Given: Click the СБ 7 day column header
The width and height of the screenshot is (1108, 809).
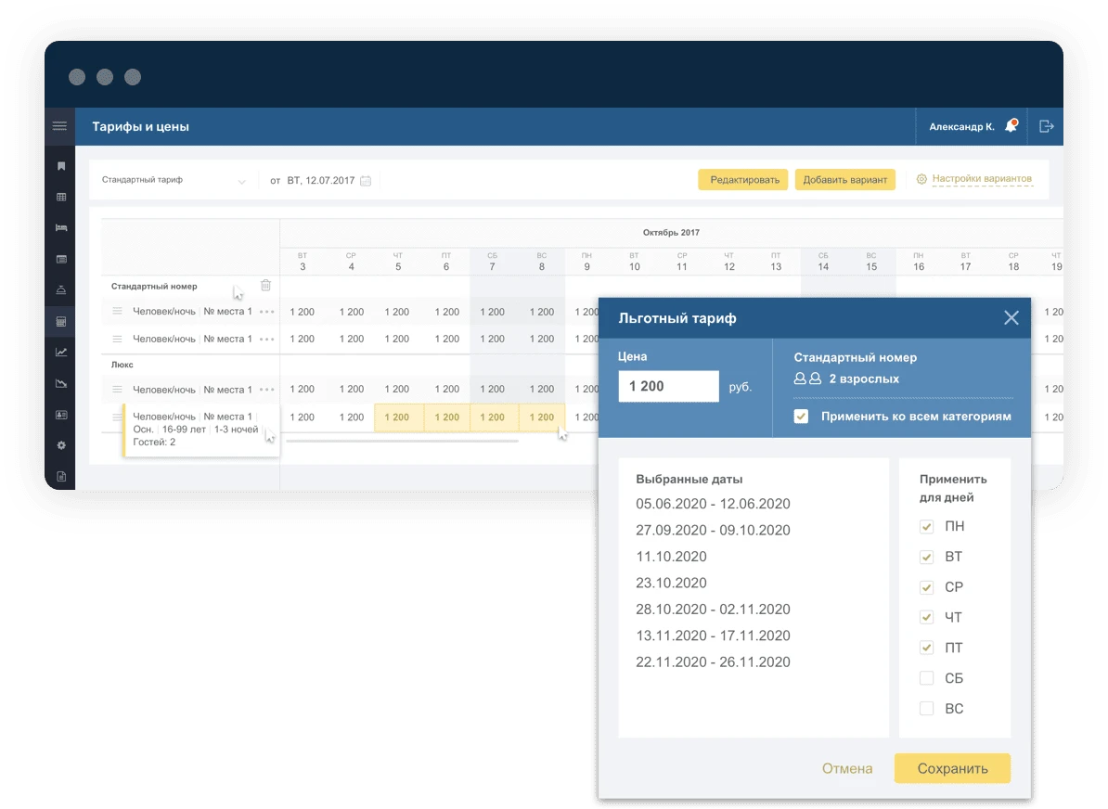Looking at the screenshot, I should [x=493, y=262].
